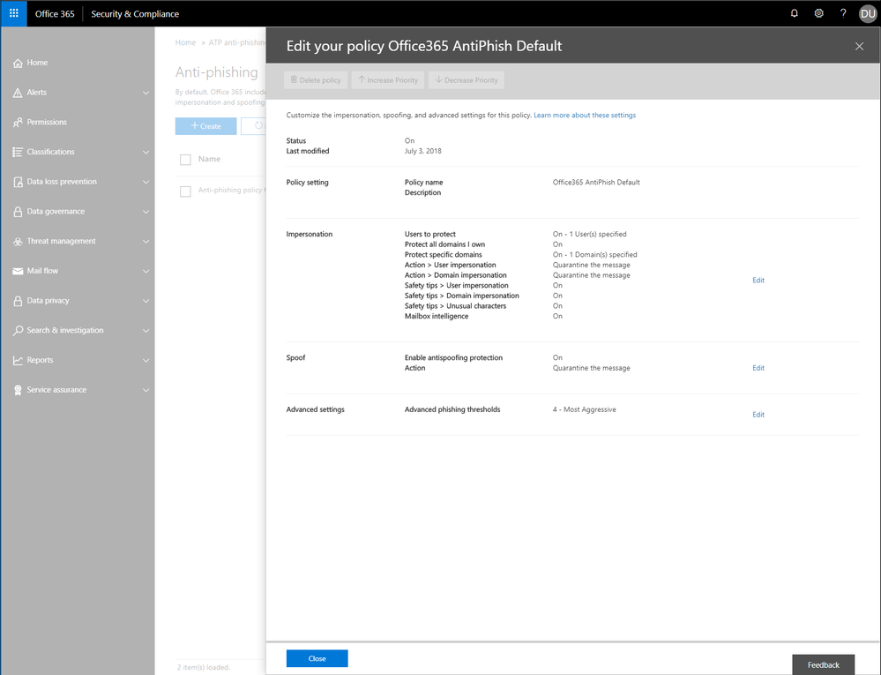Click Office 365 in the header
Screen dimensions: 881x675
(55, 13)
